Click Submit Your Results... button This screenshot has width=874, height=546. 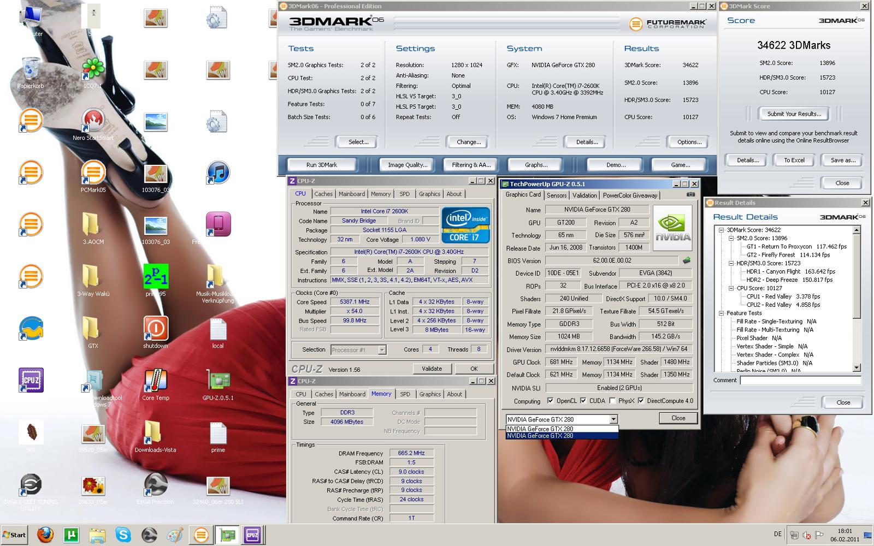[794, 114]
